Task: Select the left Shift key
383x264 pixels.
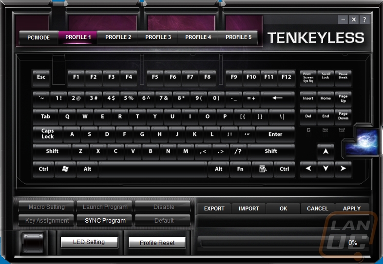Action: [52, 151]
